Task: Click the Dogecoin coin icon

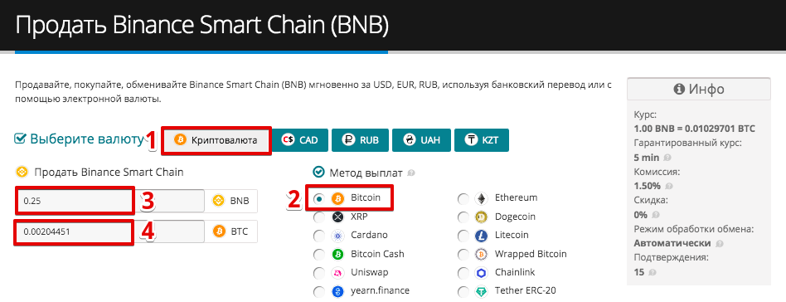Action: pos(481,217)
